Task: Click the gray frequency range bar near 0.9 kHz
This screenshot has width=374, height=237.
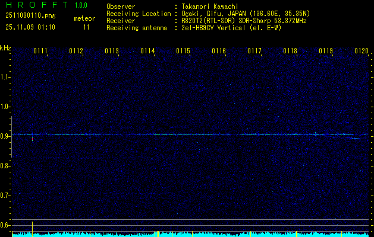Action: [11, 137]
